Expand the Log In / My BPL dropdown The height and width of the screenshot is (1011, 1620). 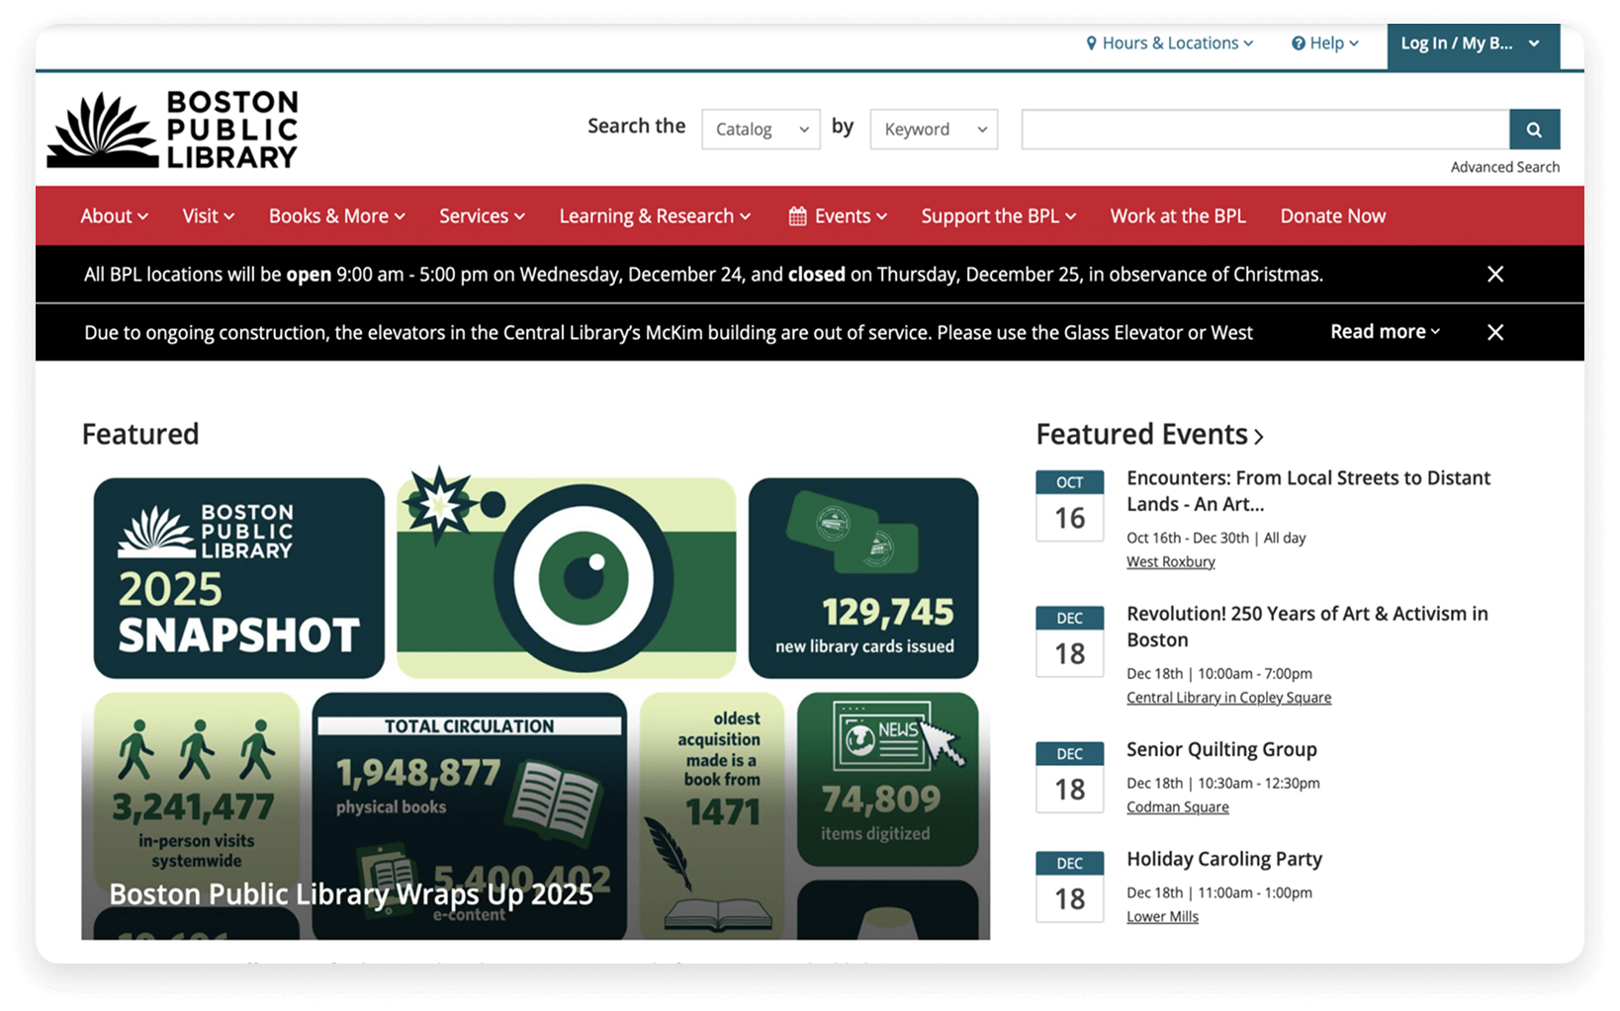pyautogui.click(x=1471, y=43)
